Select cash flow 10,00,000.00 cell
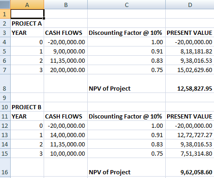The height and width of the screenshot is (178, 214). click(x=66, y=153)
